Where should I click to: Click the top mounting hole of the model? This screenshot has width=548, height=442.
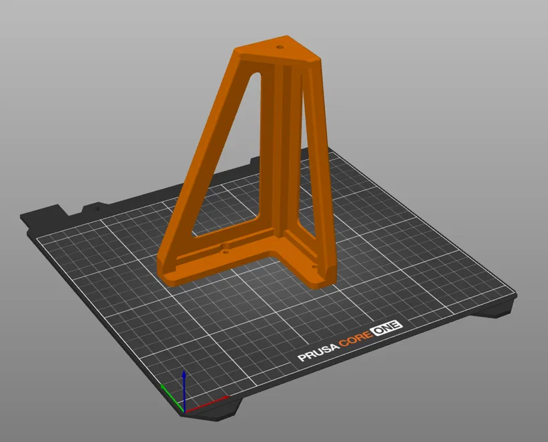[x=279, y=47]
